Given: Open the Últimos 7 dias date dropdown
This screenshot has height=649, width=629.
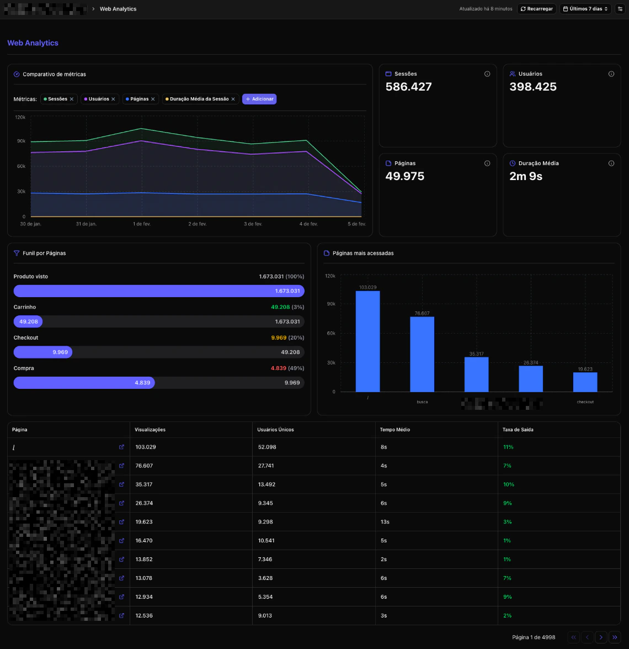Looking at the screenshot, I should 585,9.
